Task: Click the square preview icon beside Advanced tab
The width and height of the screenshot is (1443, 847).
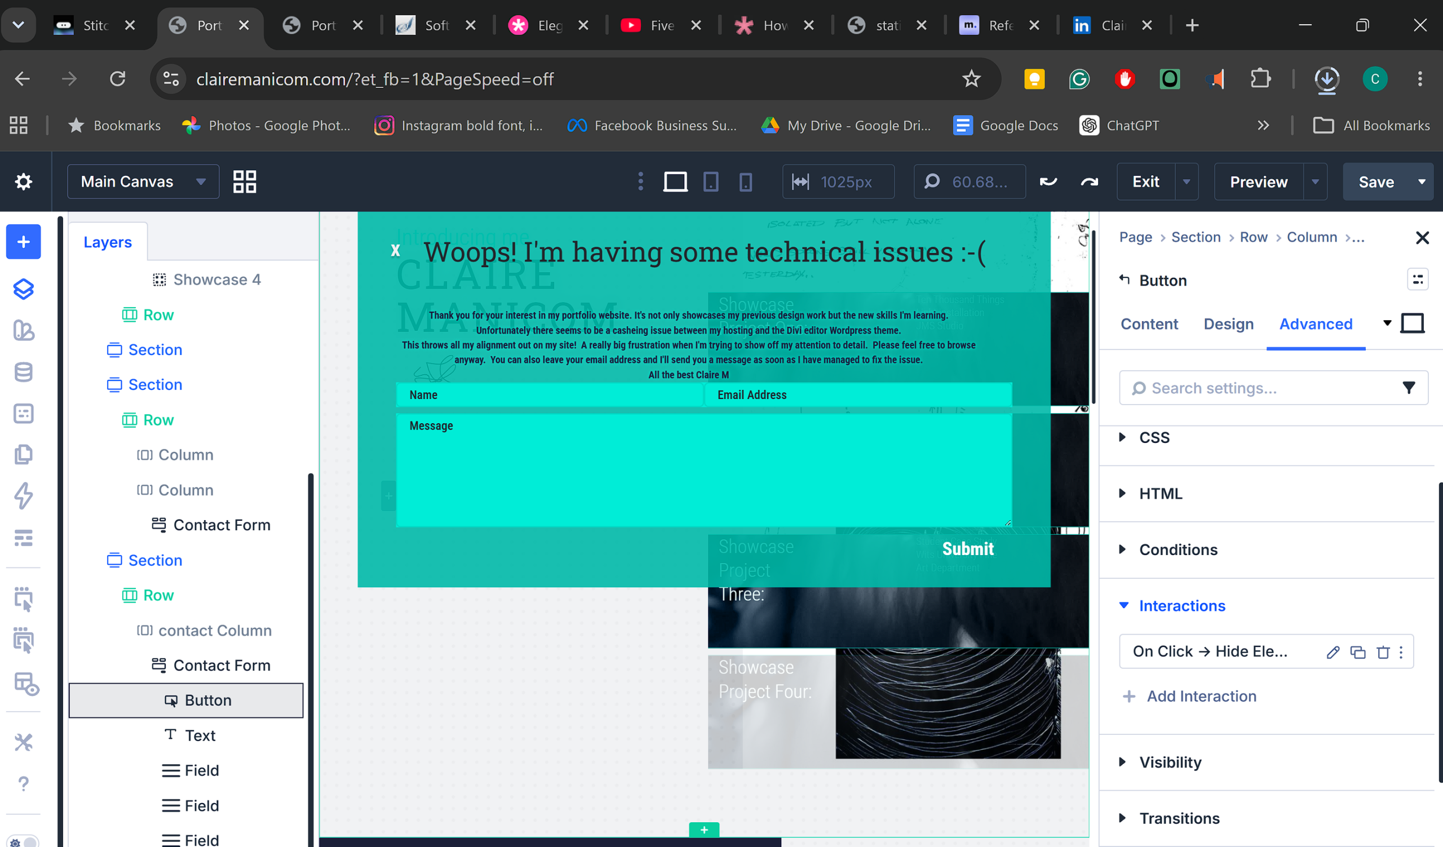Action: 1412,323
